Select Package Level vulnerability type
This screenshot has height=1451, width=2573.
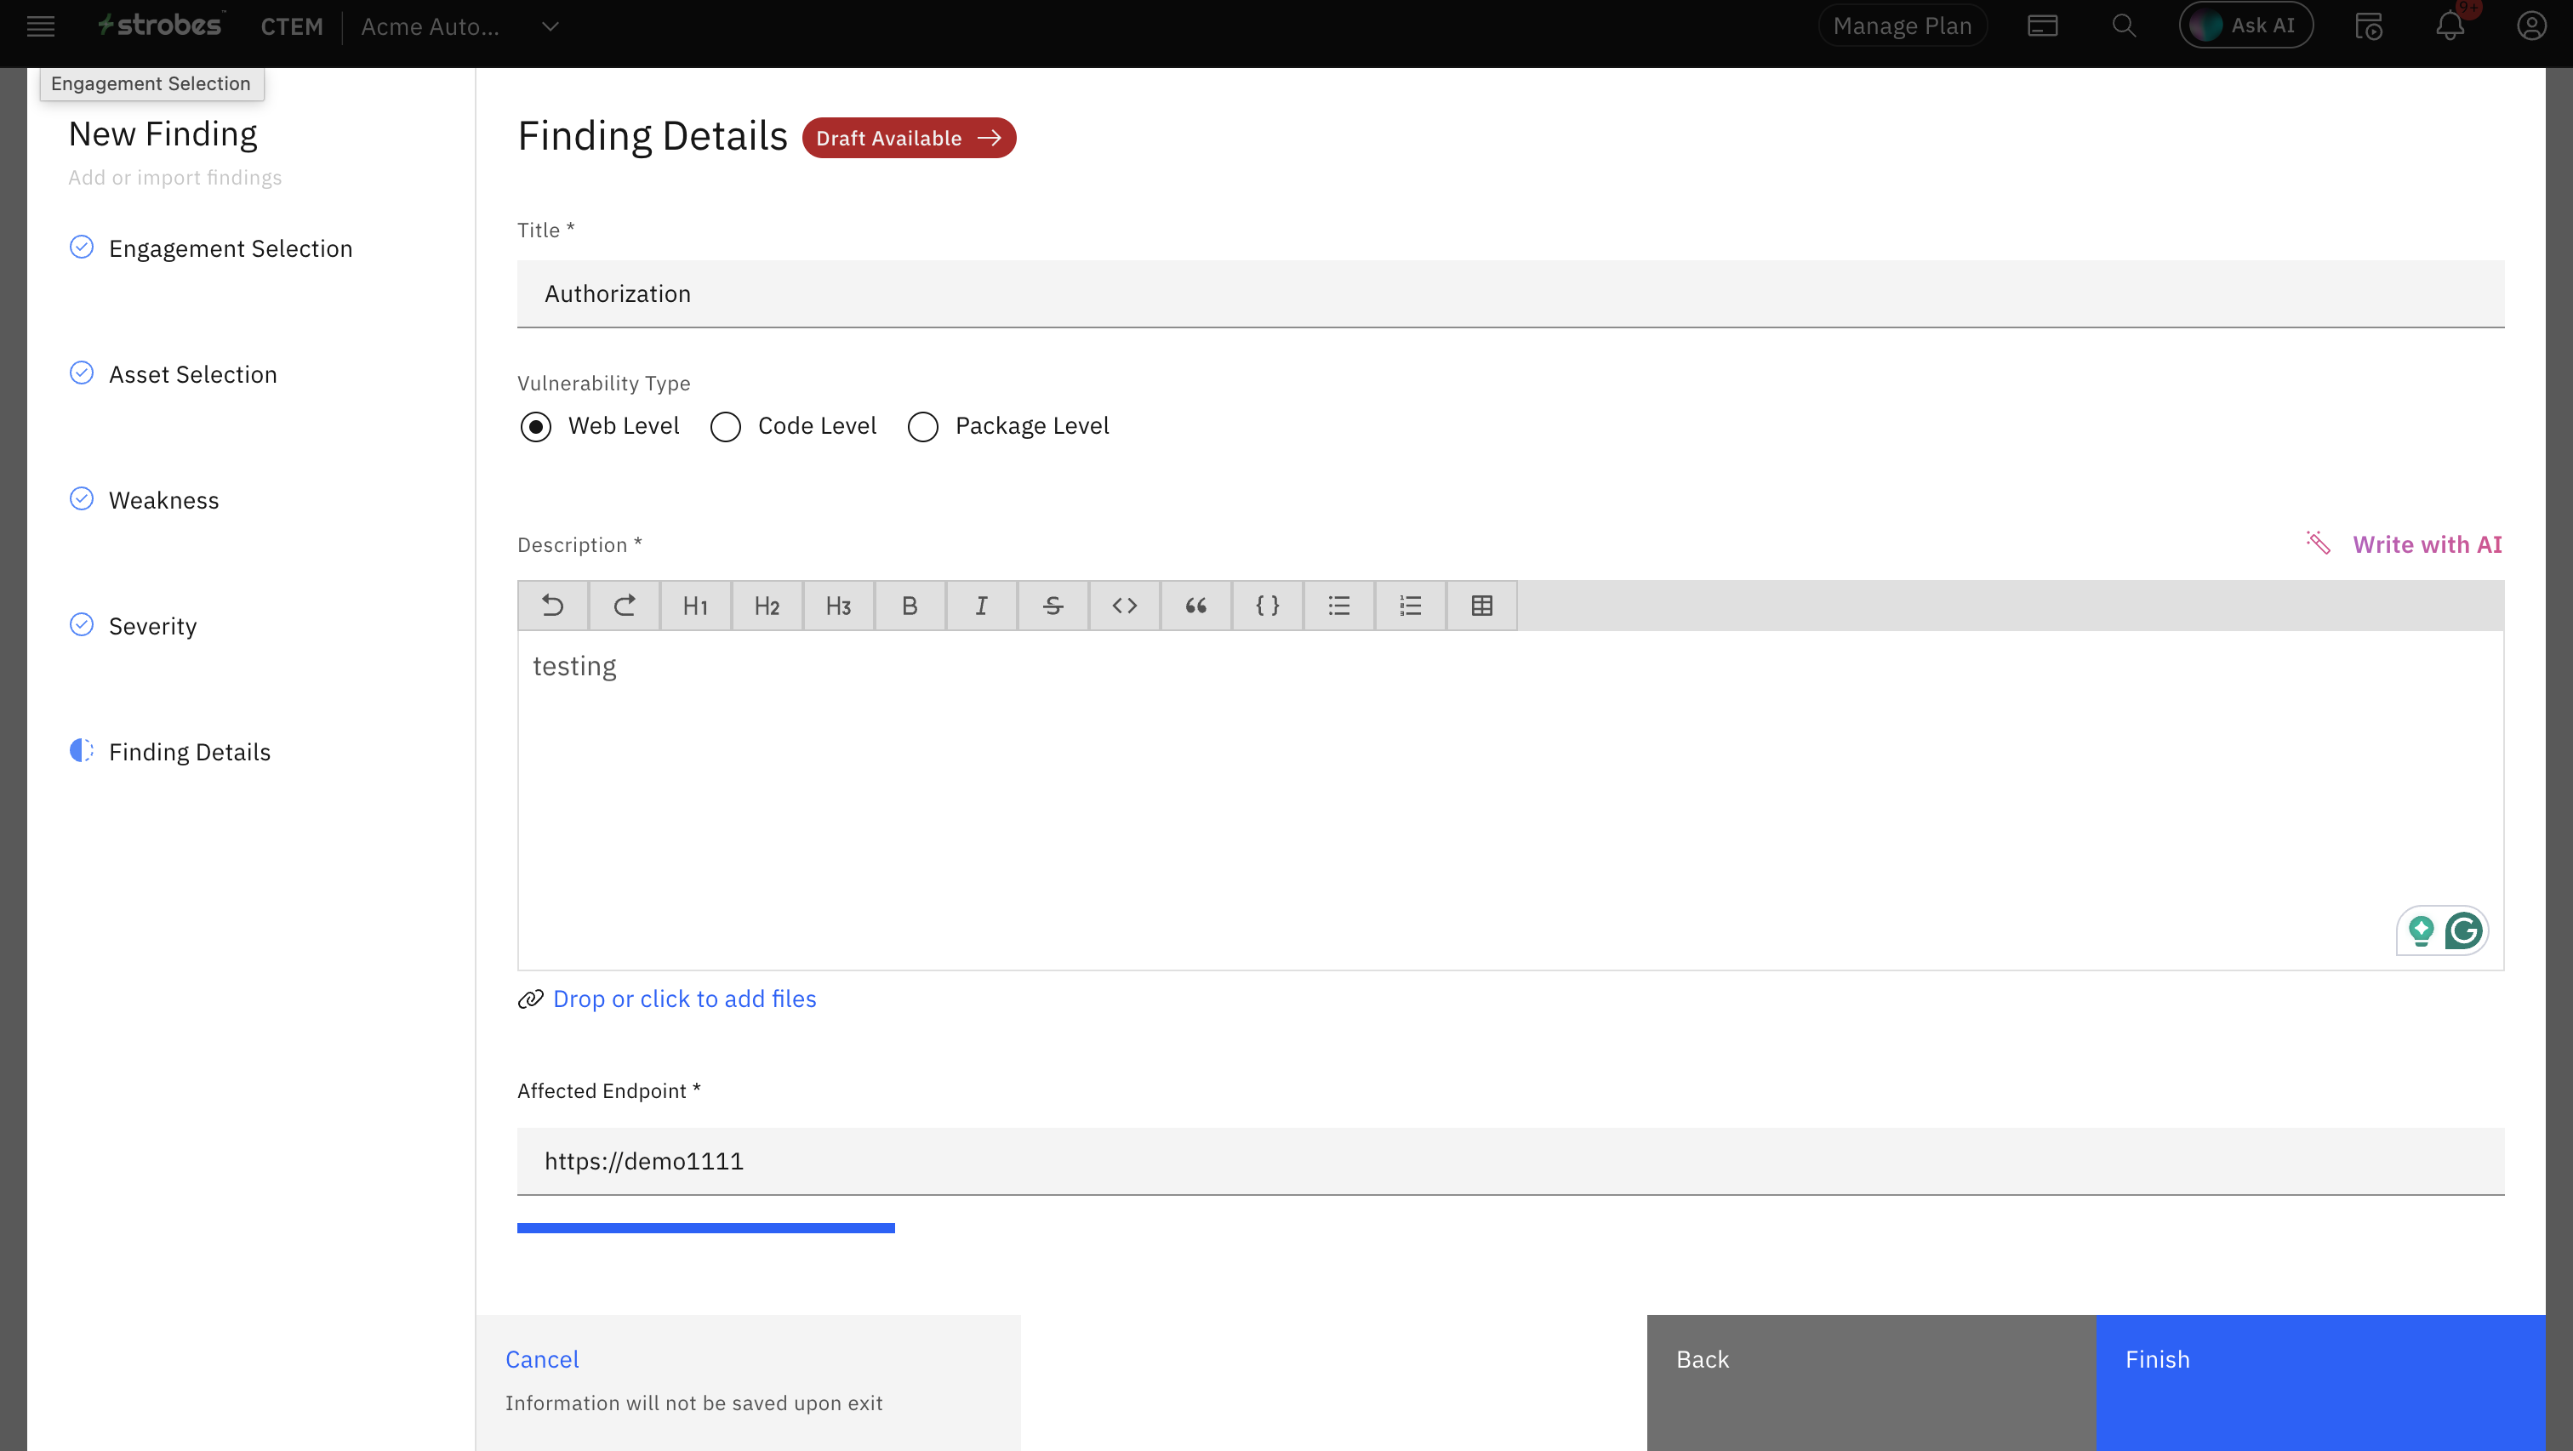click(923, 426)
